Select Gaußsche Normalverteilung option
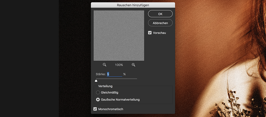This screenshot has height=117, width=266. [x=98, y=100]
